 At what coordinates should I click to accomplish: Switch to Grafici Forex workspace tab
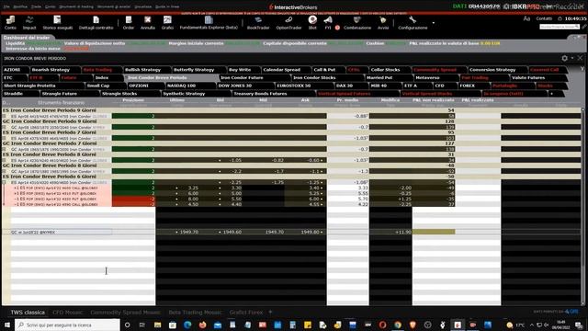(246, 313)
